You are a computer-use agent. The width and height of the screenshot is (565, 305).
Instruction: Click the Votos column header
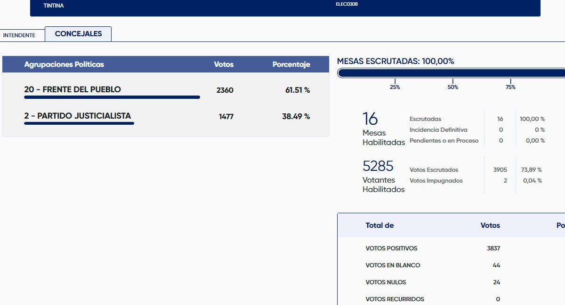point(224,64)
